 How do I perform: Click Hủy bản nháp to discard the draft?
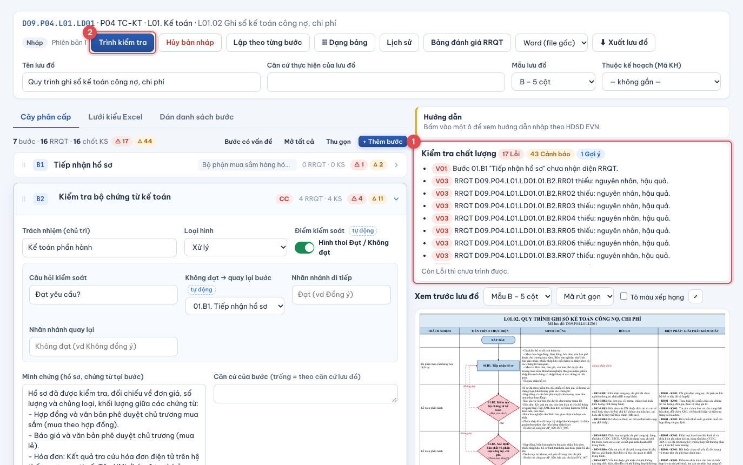pyautogui.click(x=190, y=43)
